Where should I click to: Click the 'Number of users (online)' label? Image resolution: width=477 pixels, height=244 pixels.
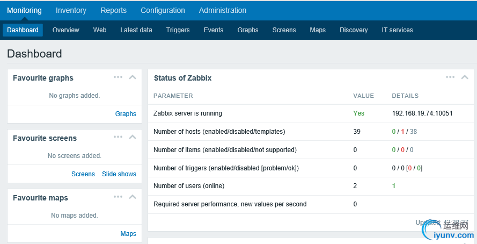click(189, 186)
